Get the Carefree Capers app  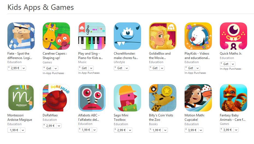(x=48, y=68)
